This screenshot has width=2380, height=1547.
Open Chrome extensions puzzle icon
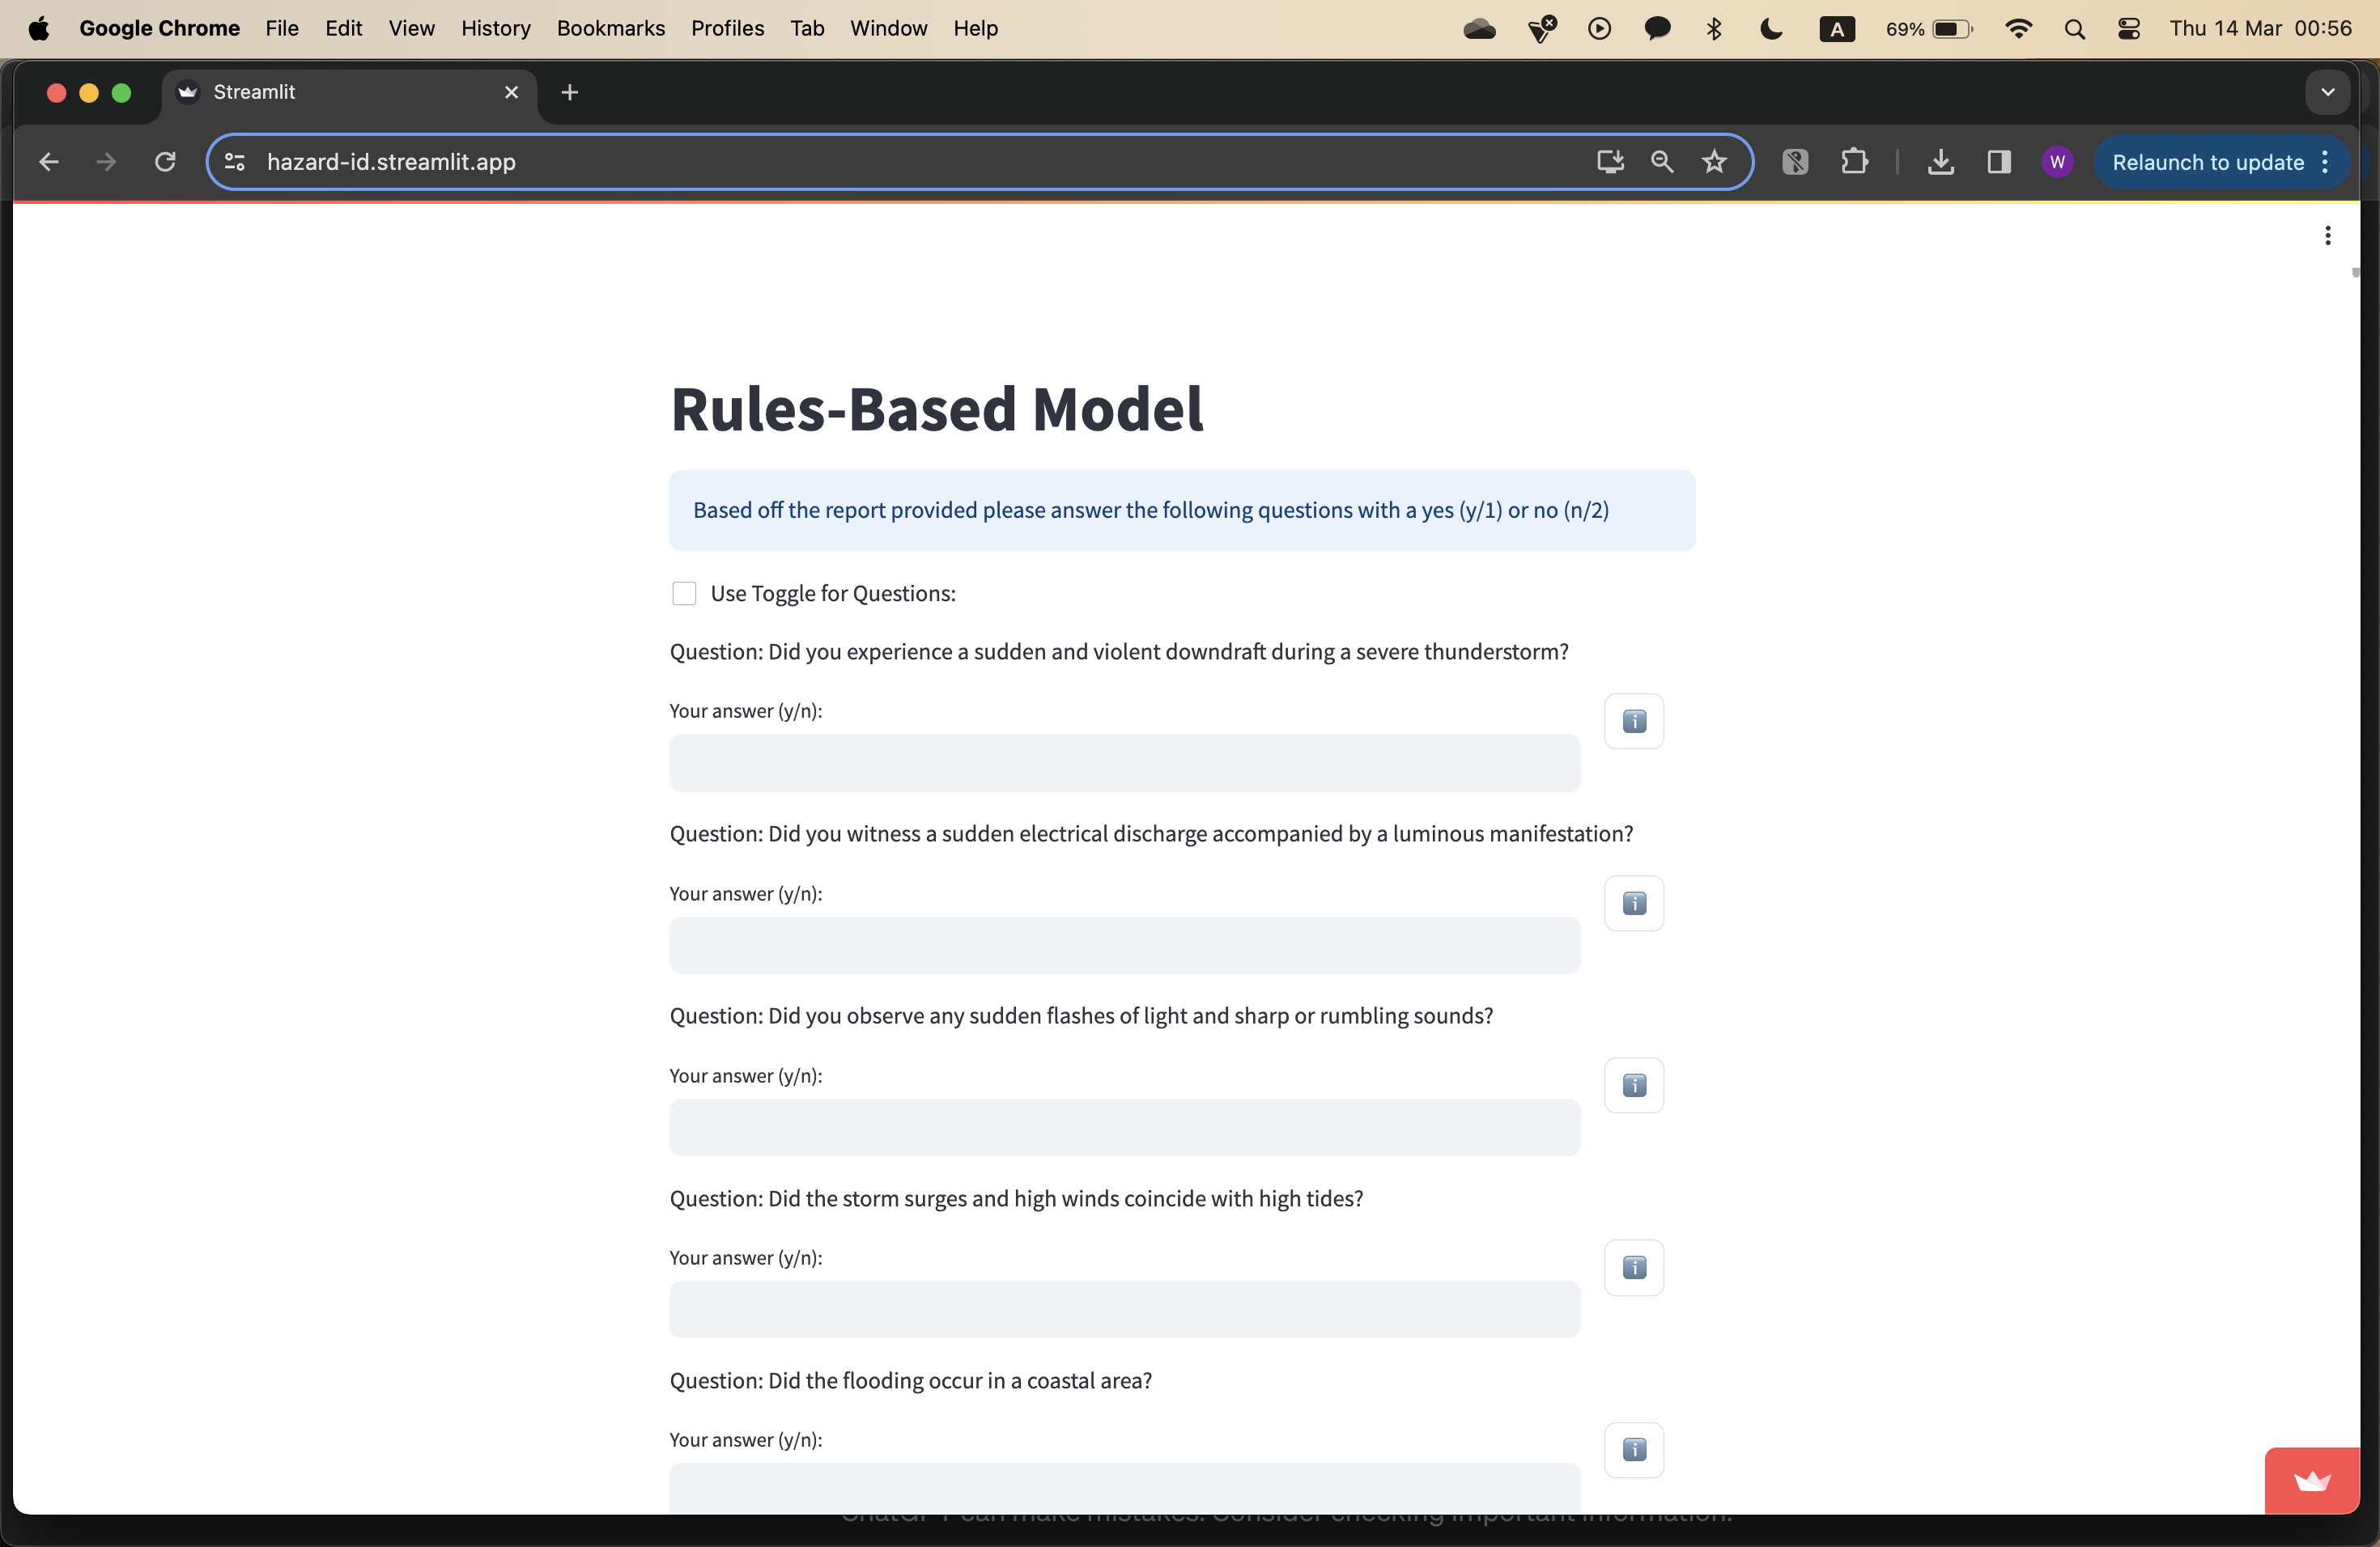click(x=1854, y=162)
